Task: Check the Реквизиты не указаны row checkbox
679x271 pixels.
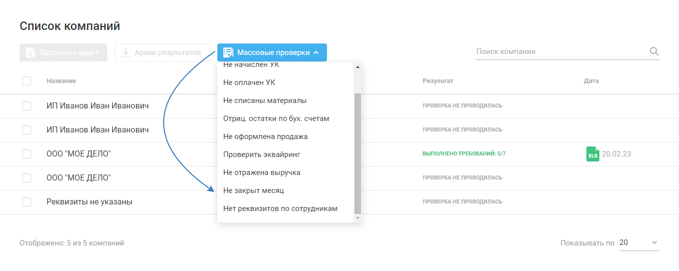Action: coord(27,202)
